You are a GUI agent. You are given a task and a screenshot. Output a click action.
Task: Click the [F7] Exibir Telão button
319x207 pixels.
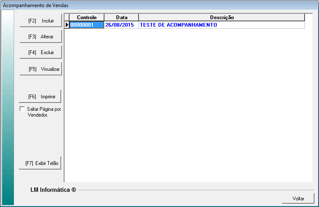coord(41,163)
